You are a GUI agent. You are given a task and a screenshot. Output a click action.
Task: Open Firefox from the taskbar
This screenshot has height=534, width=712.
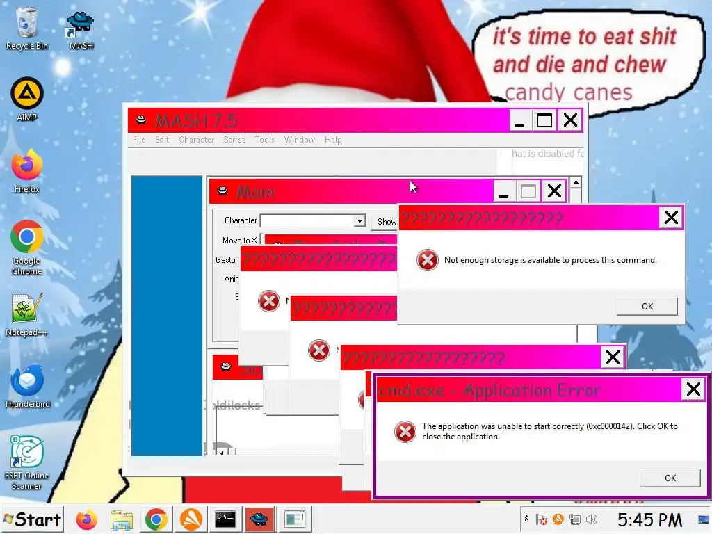click(x=87, y=519)
